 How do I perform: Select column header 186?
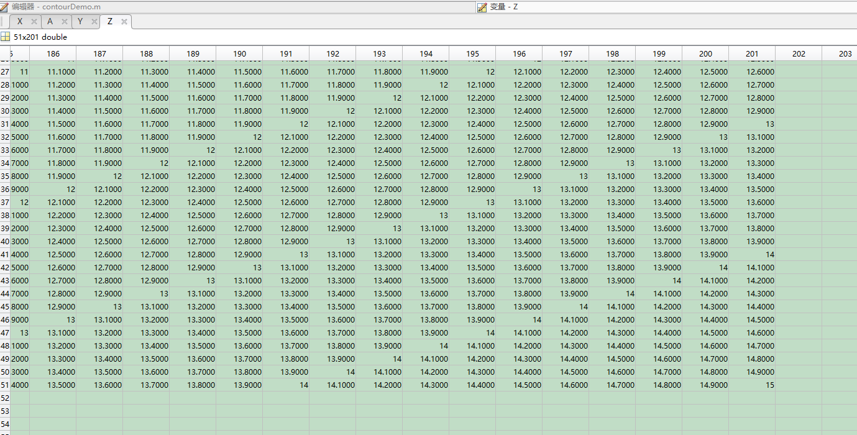point(53,53)
